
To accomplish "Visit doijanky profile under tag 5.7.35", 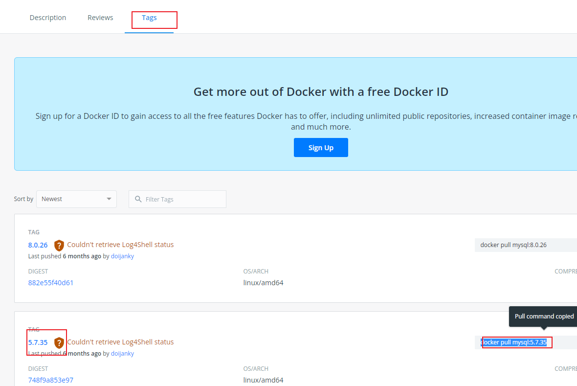I will pyautogui.click(x=122, y=353).
